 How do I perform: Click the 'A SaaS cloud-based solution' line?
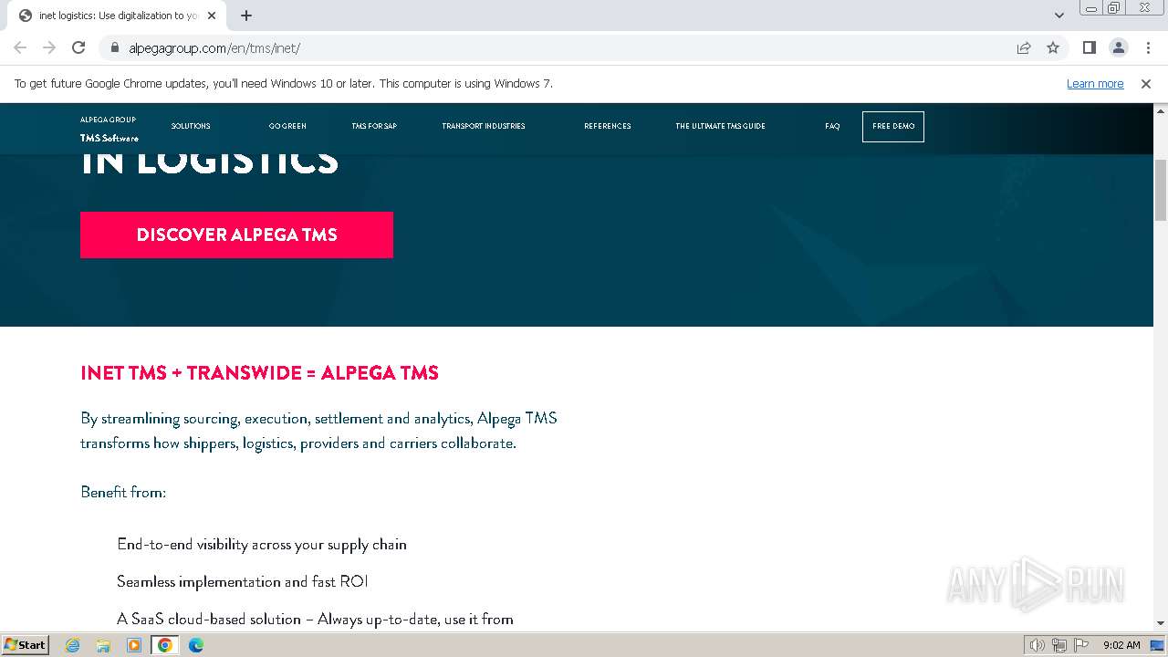[x=315, y=619]
